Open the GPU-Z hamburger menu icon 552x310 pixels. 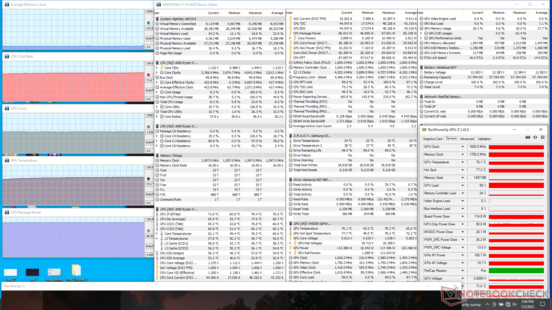coord(543,137)
